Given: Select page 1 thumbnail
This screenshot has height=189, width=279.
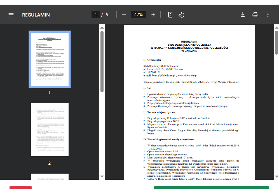Looking at the screenshot, I should click(50, 59).
